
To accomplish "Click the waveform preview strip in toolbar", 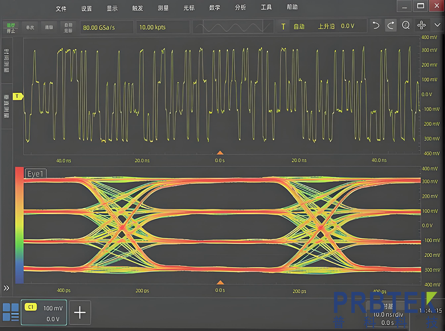I will pyautogui.click(x=233, y=26).
